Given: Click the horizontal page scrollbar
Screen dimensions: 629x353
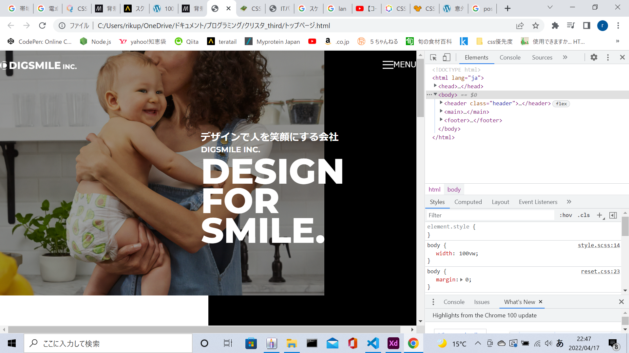Looking at the screenshot, I should point(204,329).
